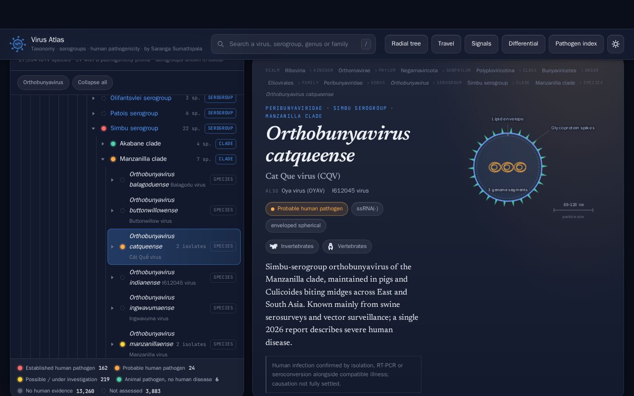This screenshot has height=396, width=634.
Task: Open the Differential view
Action: 524,44
